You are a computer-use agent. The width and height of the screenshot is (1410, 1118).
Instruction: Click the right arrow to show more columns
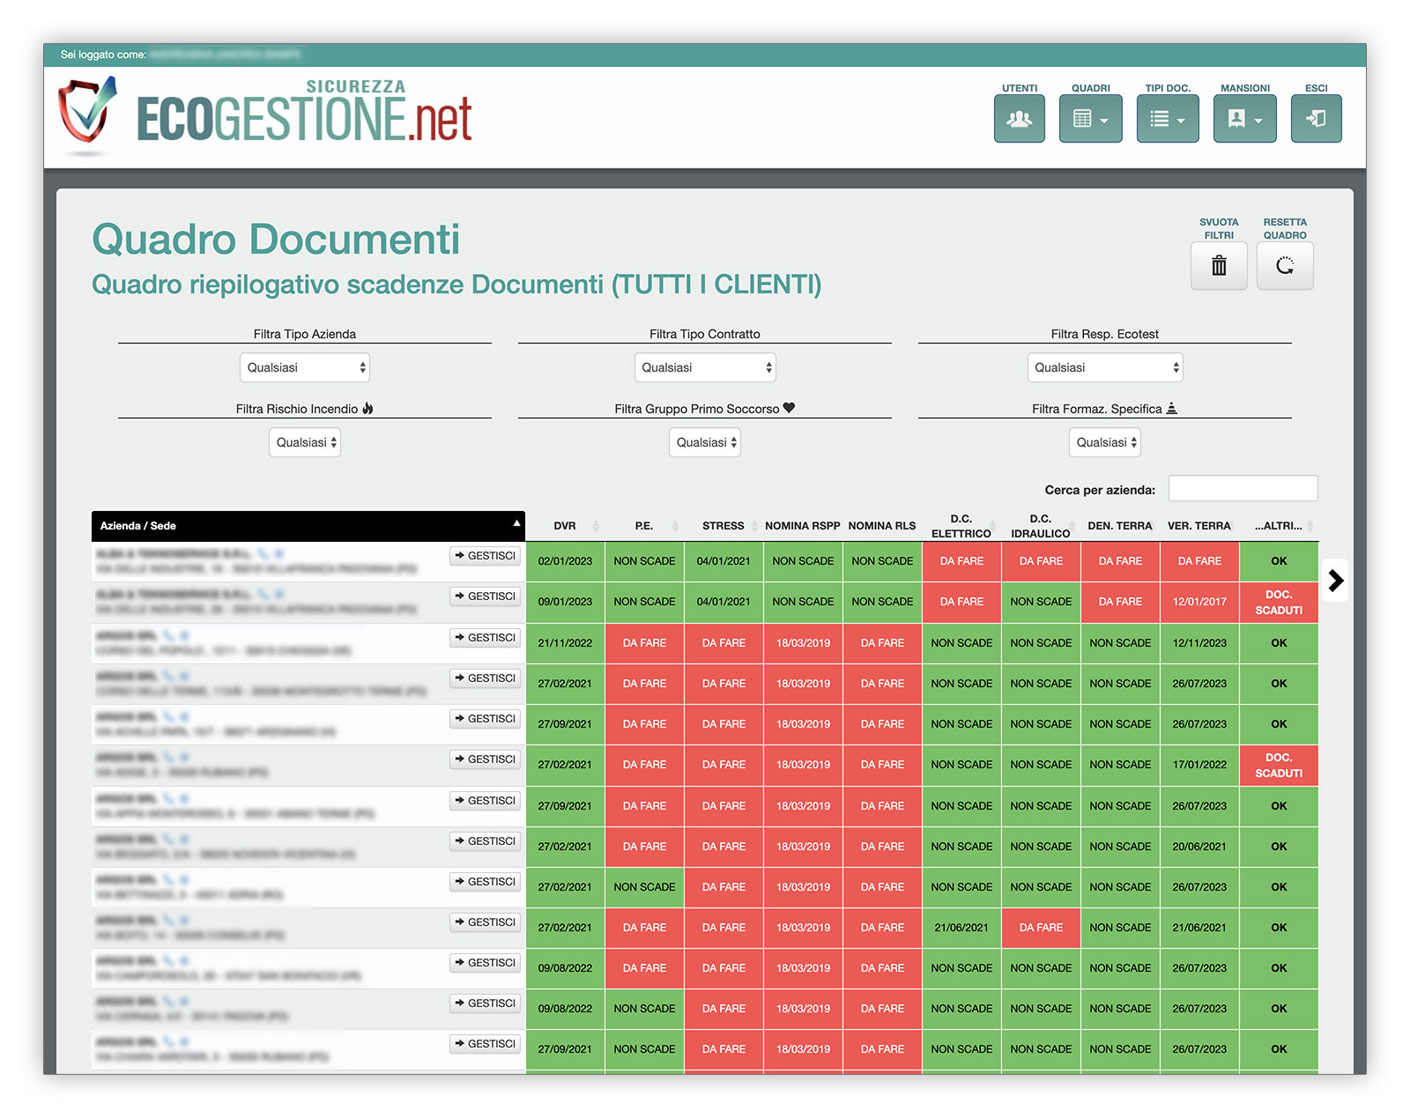[1336, 581]
